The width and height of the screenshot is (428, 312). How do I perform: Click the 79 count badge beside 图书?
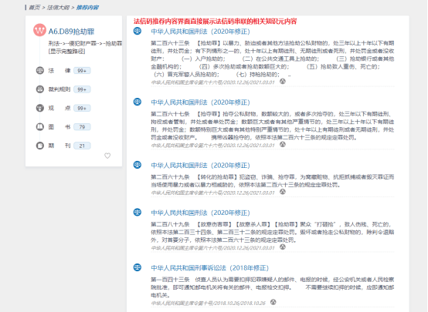tap(82, 127)
